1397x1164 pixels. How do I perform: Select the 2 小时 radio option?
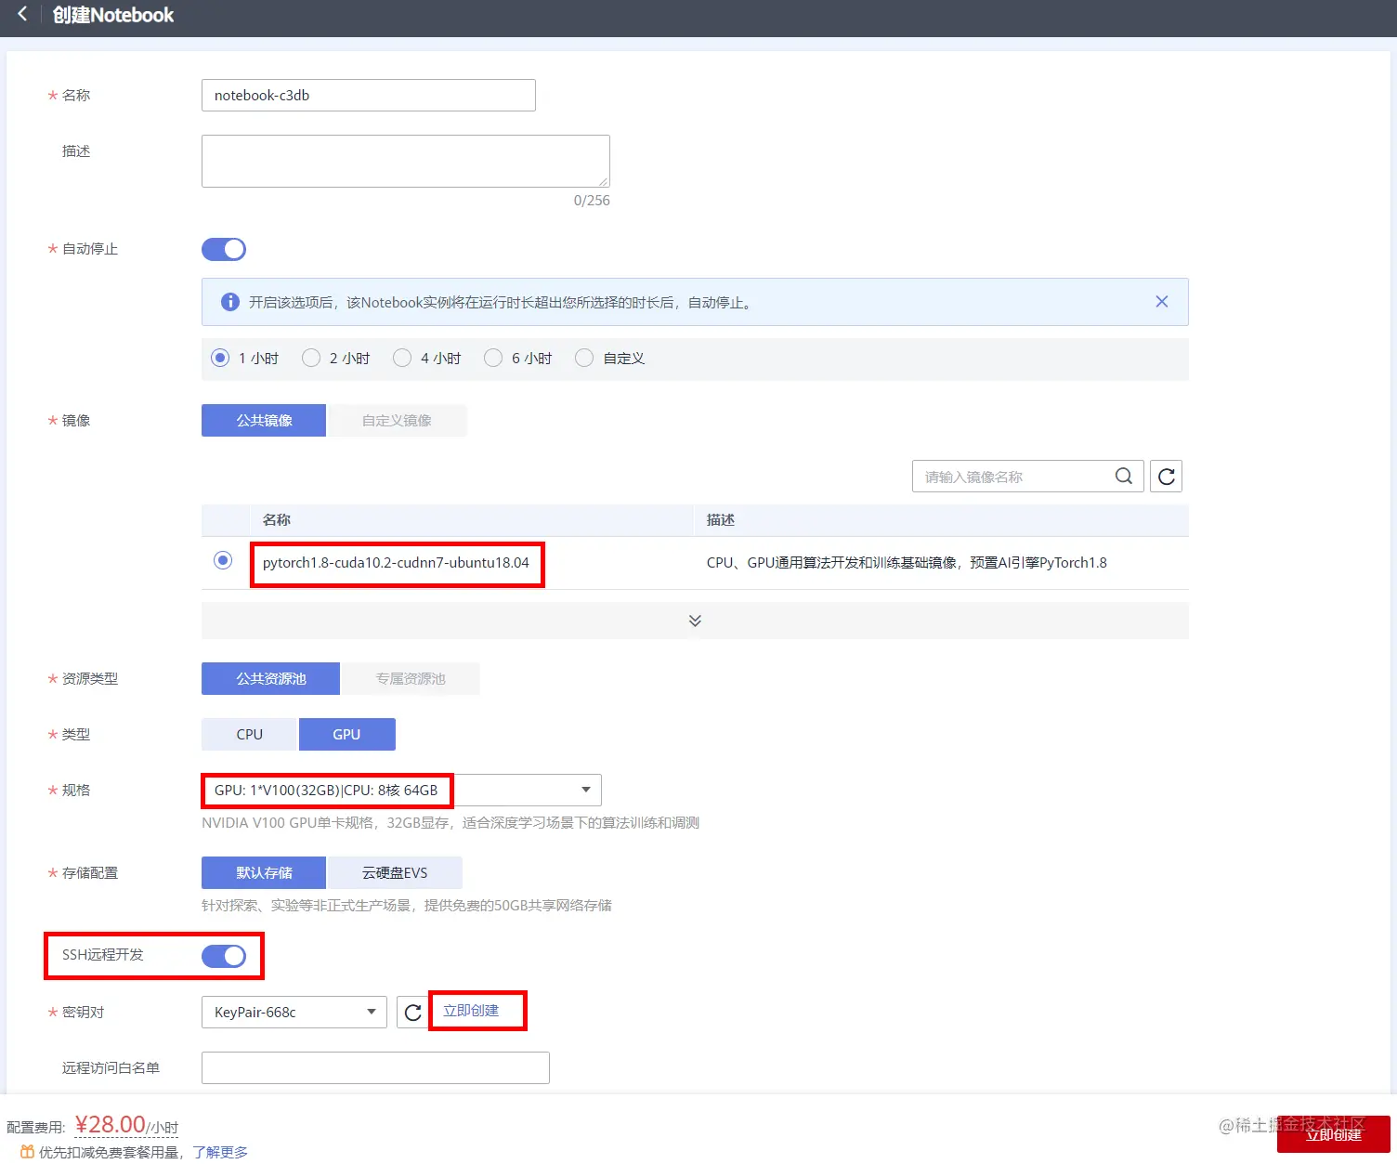[311, 358]
